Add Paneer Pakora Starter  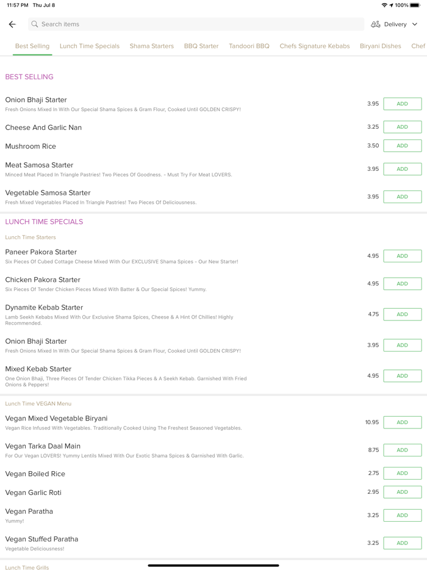402,256
